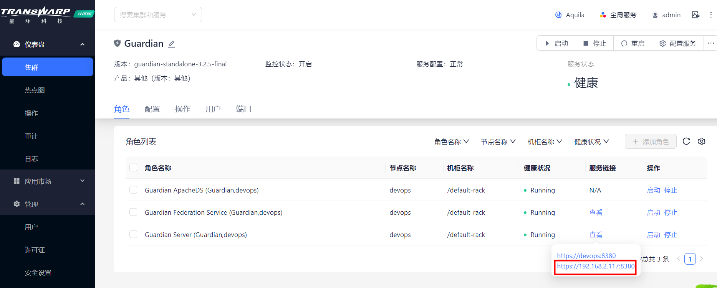Open the 搜索集群和服务 search dropdown
The image size is (717, 288).
click(x=158, y=15)
